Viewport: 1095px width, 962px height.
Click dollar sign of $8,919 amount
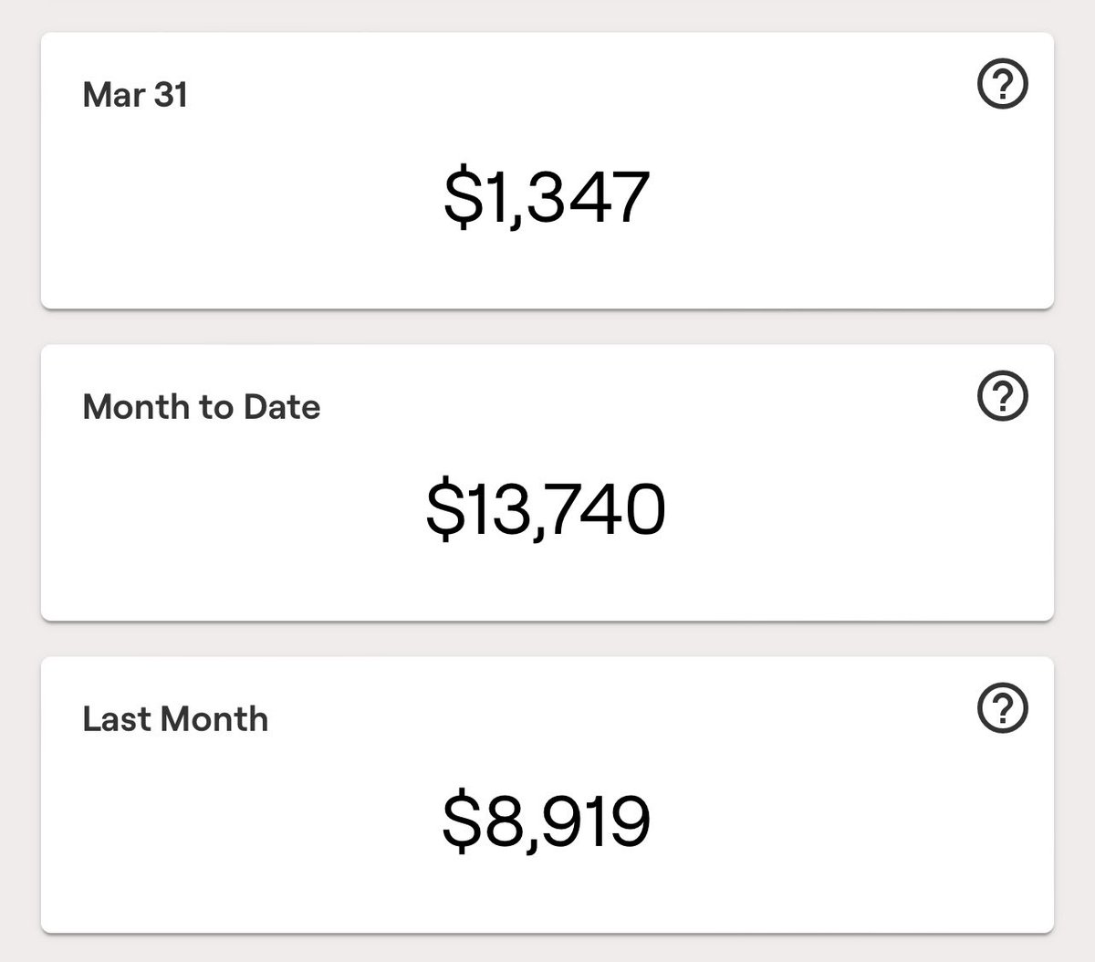460,821
